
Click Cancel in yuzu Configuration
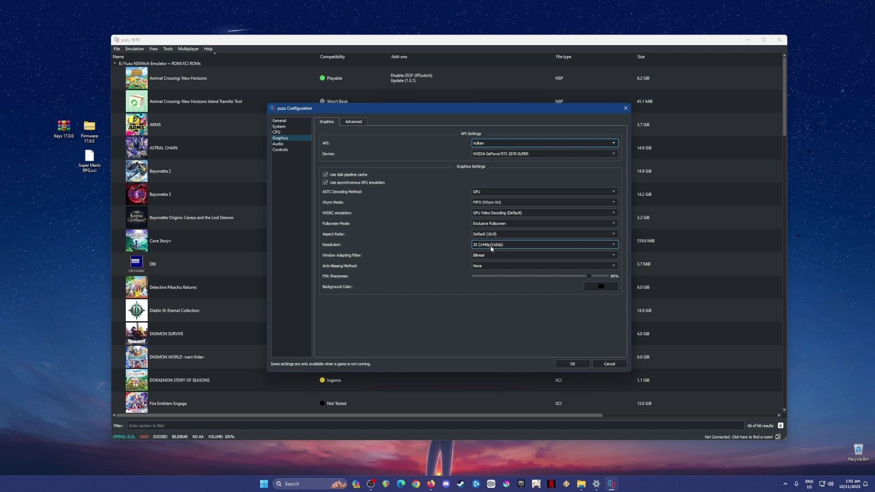(x=609, y=364)
